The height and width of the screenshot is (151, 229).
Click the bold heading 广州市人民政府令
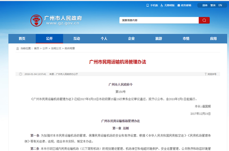pos(120,84)
